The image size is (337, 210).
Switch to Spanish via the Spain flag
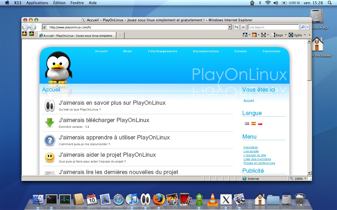(x=254, y=123)
